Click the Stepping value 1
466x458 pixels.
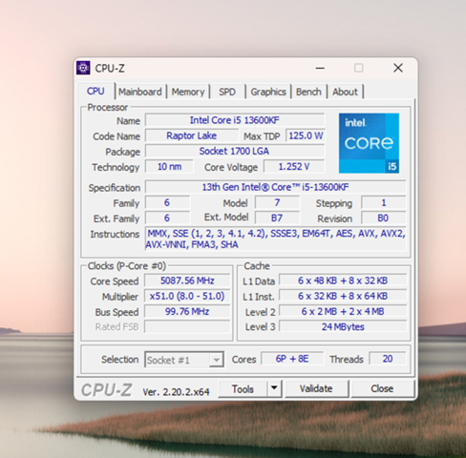384,202
